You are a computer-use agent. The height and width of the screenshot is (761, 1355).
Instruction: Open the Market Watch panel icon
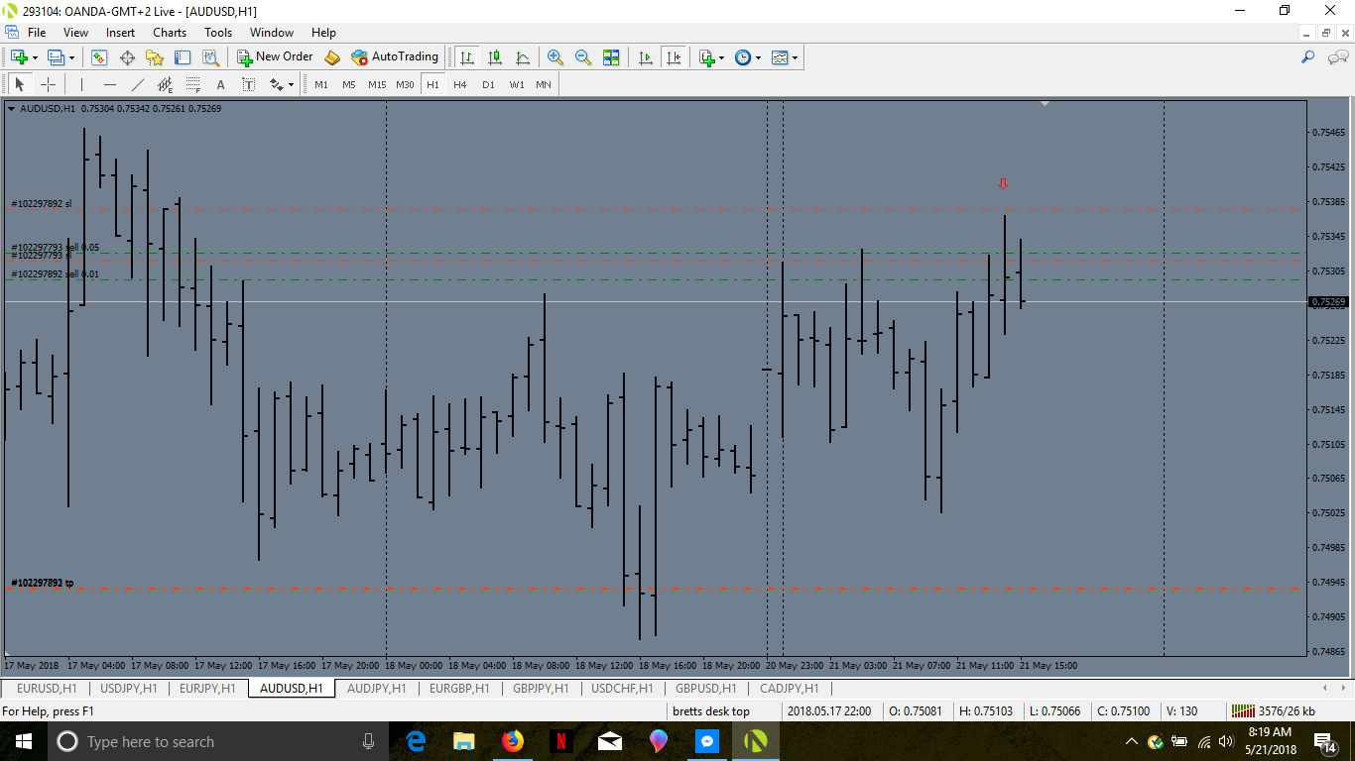point(99,57)
